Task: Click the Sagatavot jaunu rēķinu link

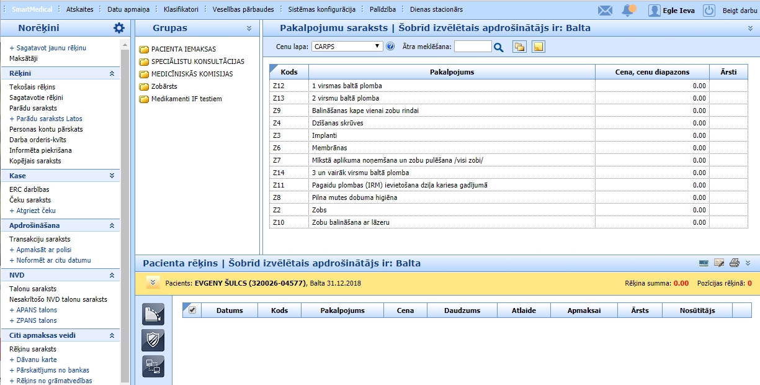Action: point(50,48)
